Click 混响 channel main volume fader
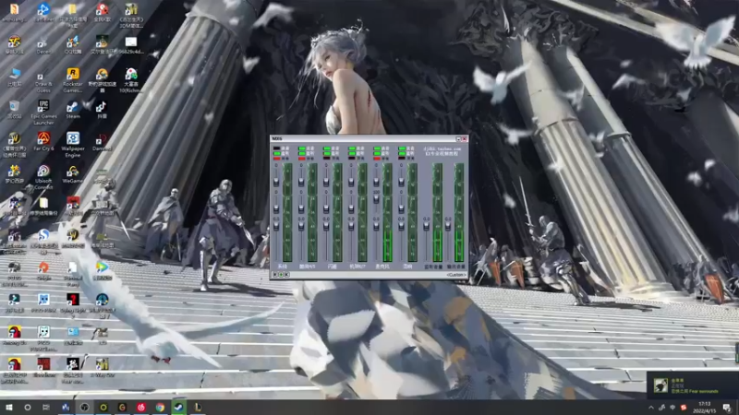 pyautogui.click(x=402, y=225)
